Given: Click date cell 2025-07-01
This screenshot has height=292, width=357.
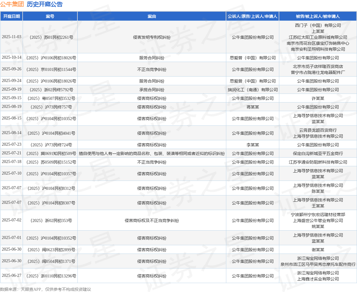Looking at the screenshot, I should 12,237.
